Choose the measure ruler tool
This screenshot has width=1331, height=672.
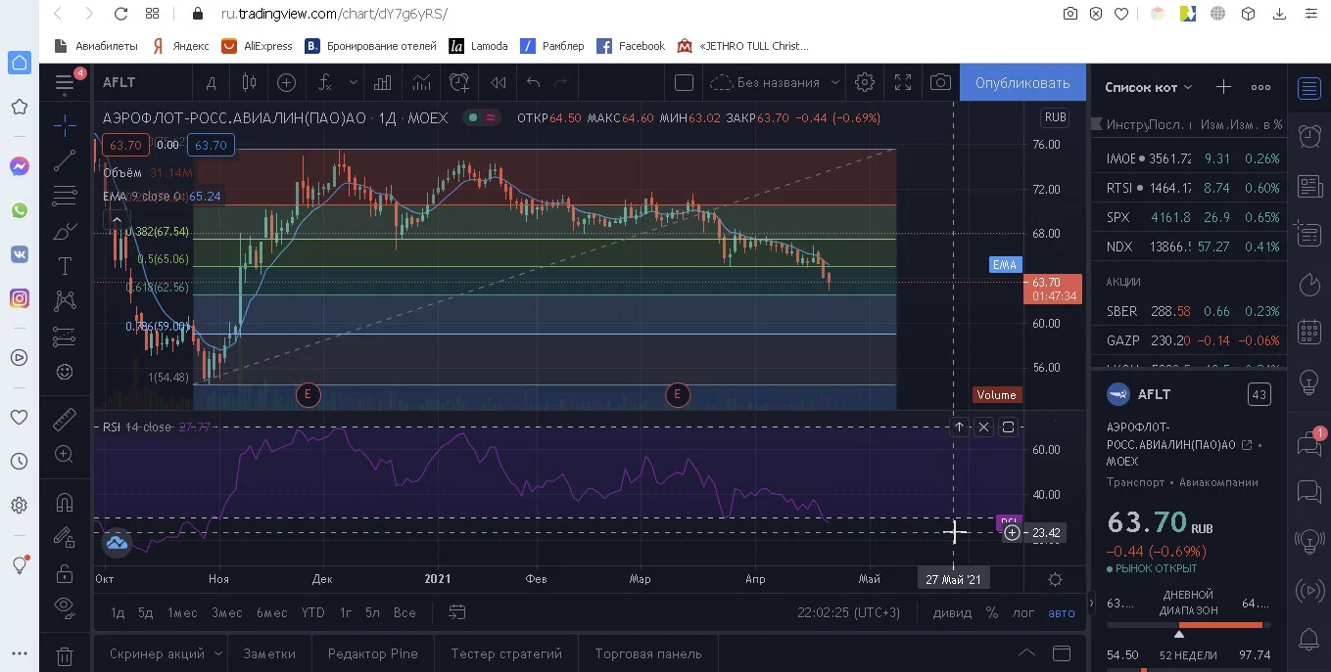tap(65, 420)
